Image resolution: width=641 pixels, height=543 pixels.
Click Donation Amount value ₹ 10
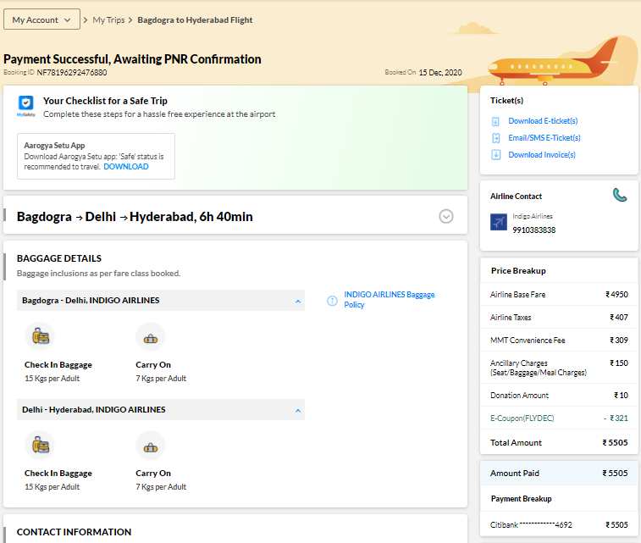621,396
